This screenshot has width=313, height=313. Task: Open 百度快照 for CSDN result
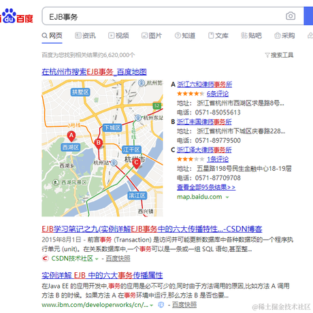(x=118, y=259)
